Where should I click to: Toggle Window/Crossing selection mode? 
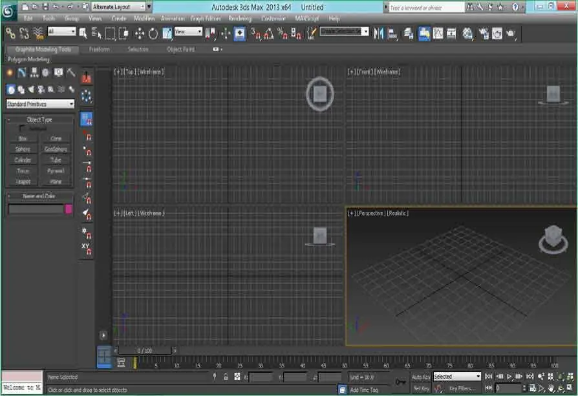coord(124,34)
